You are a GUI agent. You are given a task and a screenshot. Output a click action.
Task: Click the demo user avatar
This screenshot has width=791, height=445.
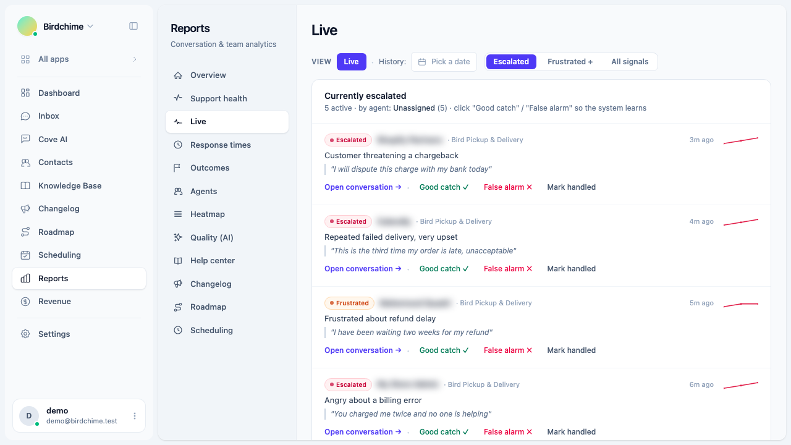click(29, 416)
